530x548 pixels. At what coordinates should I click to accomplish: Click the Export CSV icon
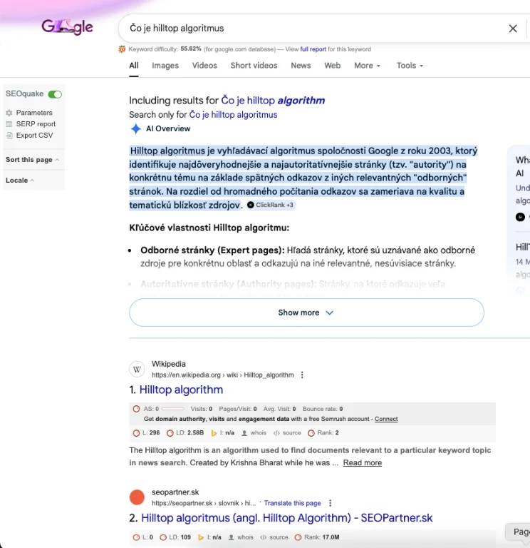(x=9, y=136)
